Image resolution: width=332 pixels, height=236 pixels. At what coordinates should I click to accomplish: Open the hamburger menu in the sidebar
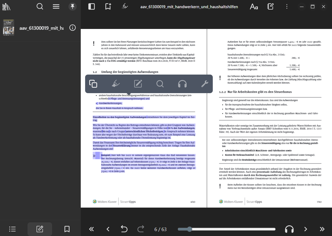point(56,6)
